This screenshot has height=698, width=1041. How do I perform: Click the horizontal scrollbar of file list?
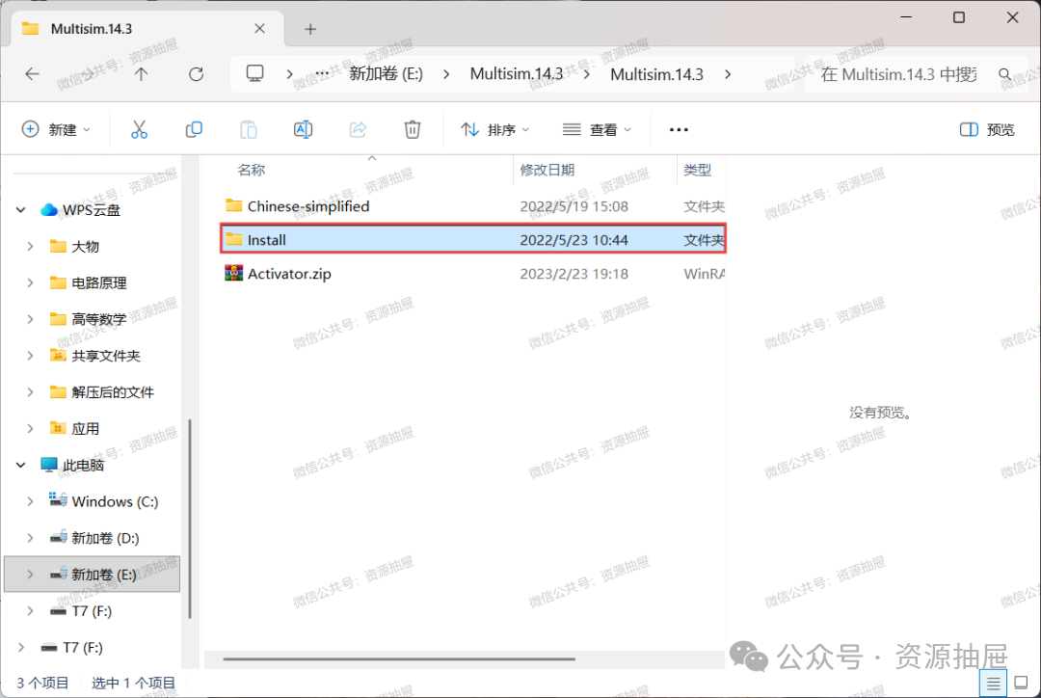click(399, 658)
